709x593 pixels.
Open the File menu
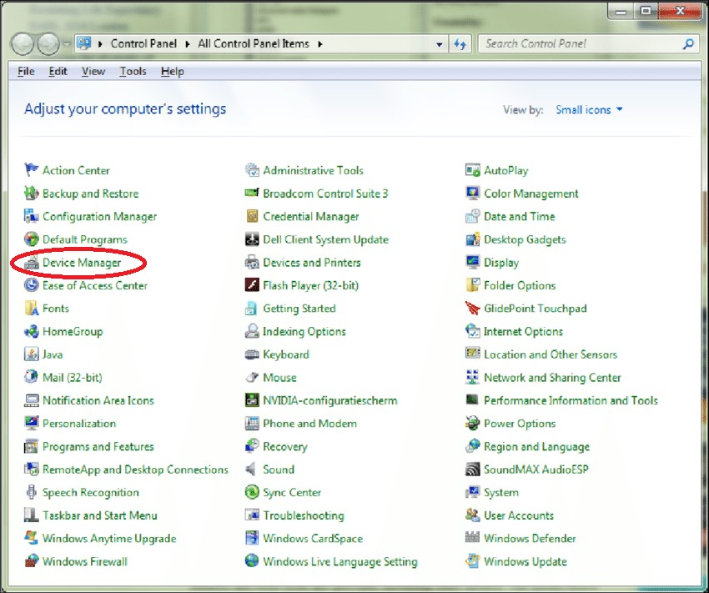pyautogui.click(x=26, y=72)
